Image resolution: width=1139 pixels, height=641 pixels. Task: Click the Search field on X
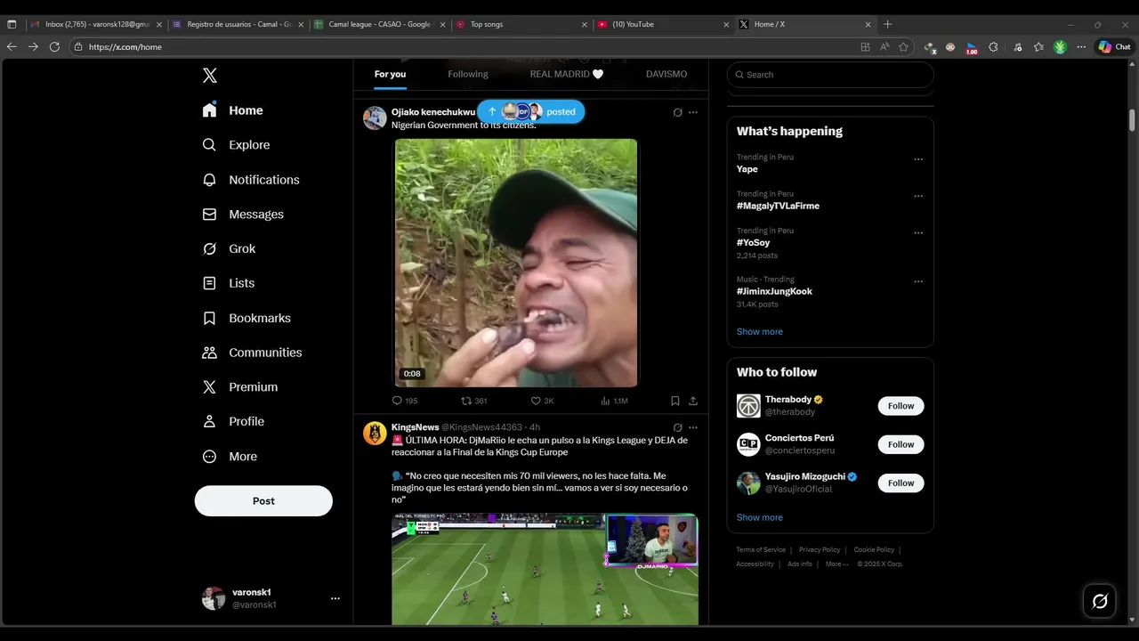830,75
